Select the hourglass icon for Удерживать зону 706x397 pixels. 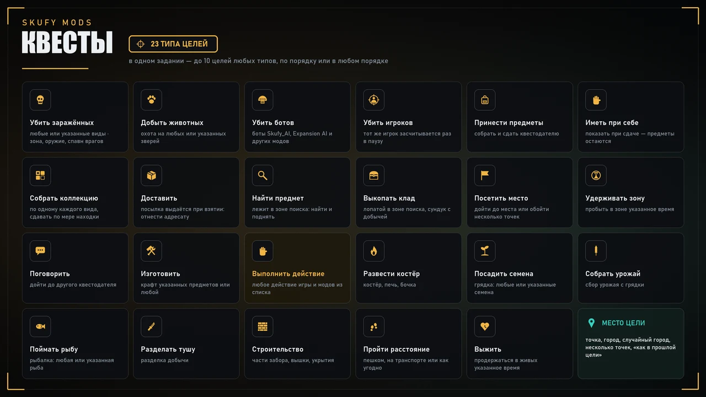pos(596,175)
